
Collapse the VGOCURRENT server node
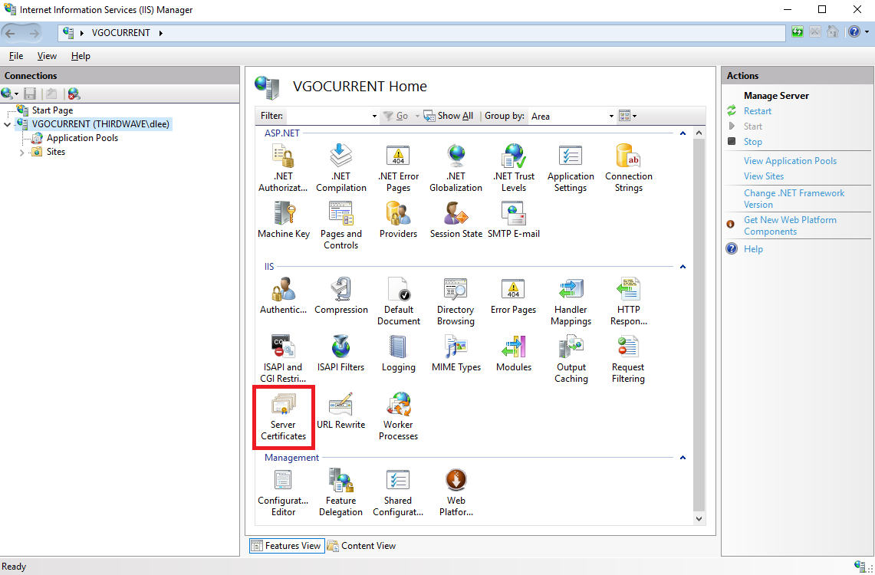[7, 124]
